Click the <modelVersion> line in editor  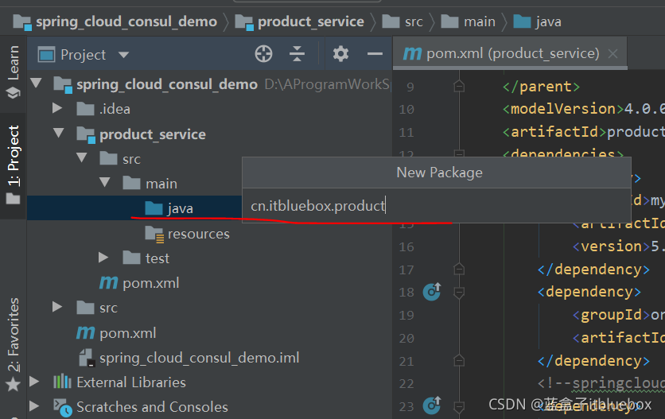pyautogui.click(x=584, y=110)
